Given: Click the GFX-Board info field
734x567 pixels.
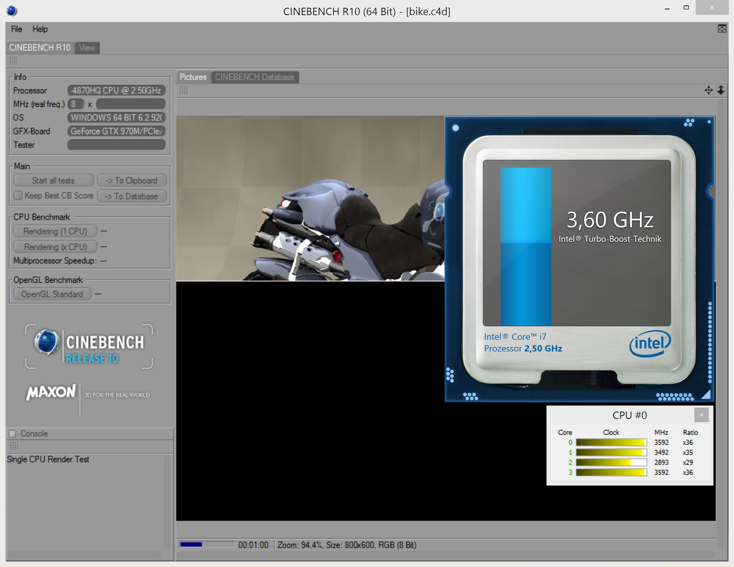Looking at the screenshot, I should pyautogui.click(x=116, y=131).
